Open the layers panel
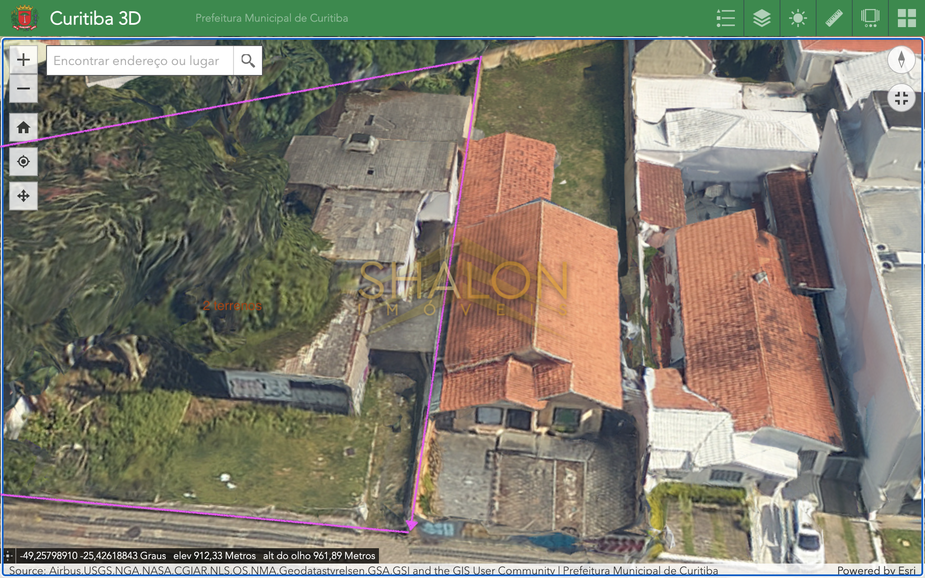Screen dimensions: 925x578 (762, 19)
